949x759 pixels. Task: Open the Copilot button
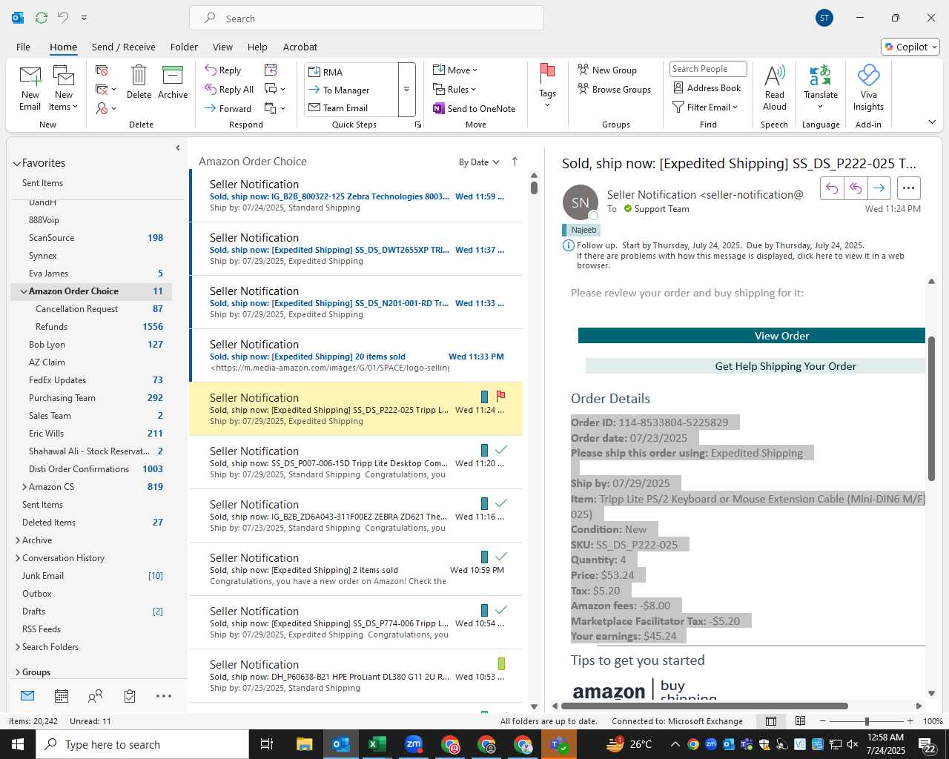tap(910, 47)
